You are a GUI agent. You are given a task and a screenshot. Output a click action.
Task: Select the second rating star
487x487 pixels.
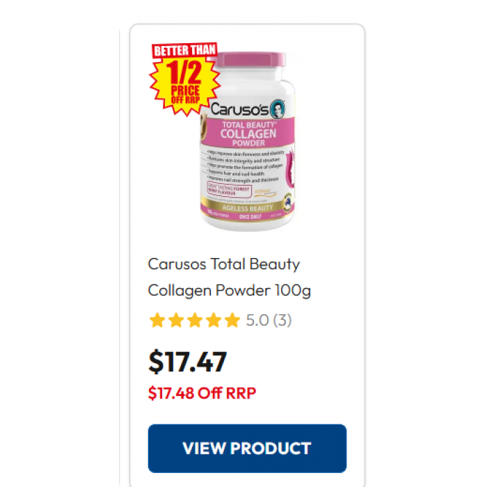[x=176, y=320]
